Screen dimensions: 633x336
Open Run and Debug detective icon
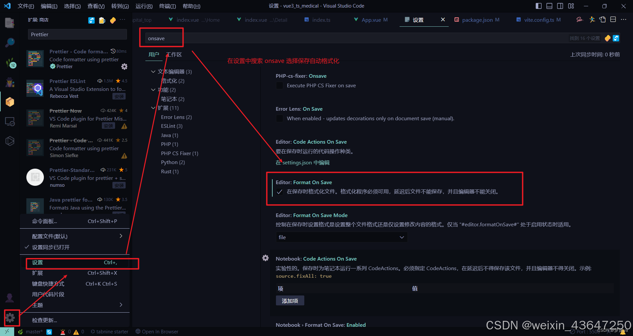pyautogui.click(x=10, y=82)
